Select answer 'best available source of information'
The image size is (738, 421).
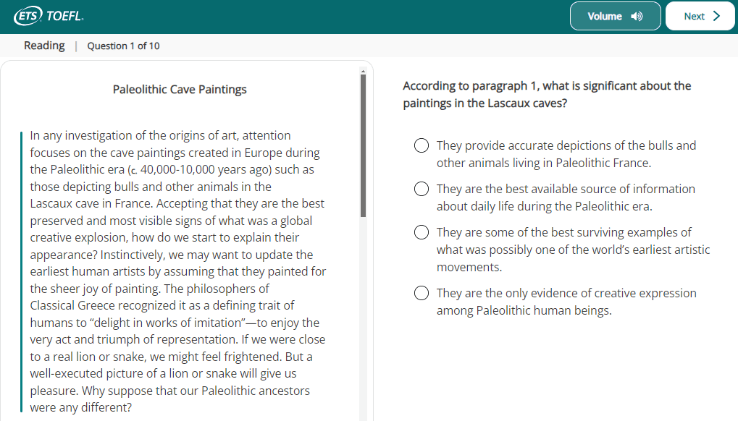[422, 189]
